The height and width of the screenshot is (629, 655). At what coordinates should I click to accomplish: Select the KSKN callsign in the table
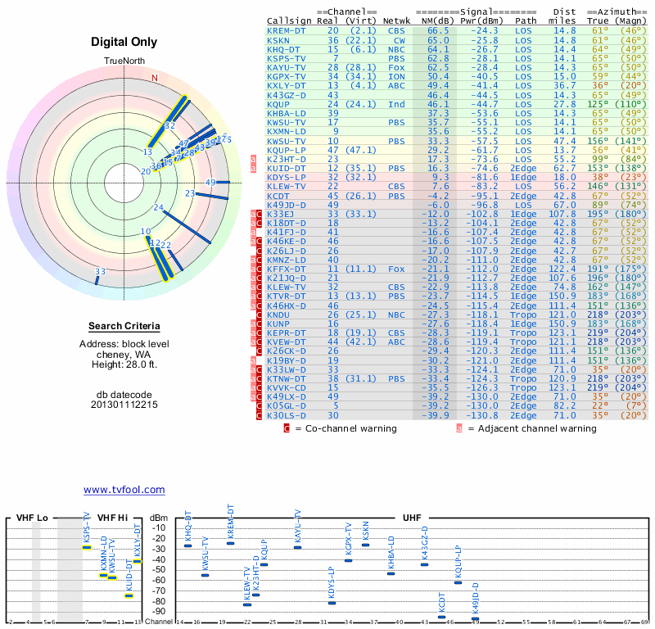pos(278,40)
